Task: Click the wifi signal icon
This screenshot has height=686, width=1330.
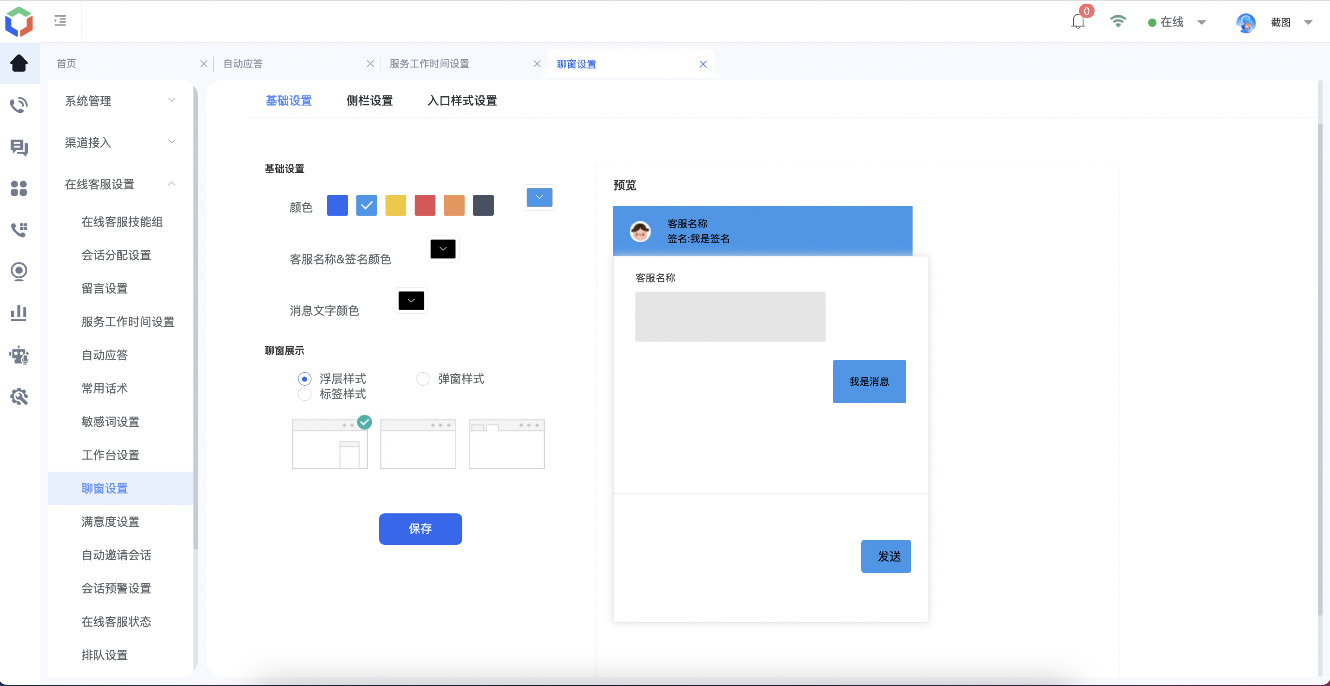Action: pyautogui.click(x=1118, y=21)
